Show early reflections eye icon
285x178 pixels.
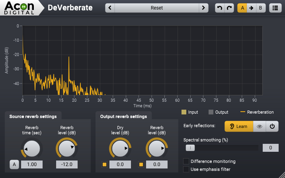coord(259,126)
